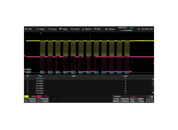Open the Cursors menu

click(75, 29)
